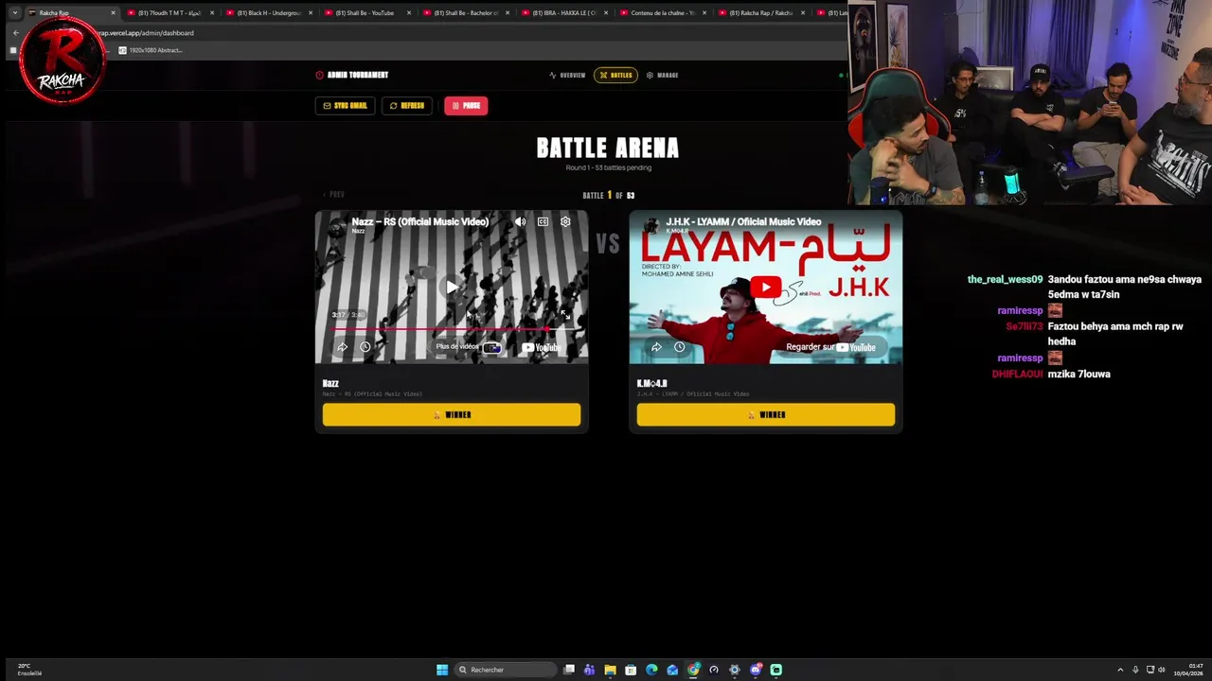Seek on the Nazz video progress bar
Image resolution: width=1212 pixels, height=681 pixels.
[x=452, y=329]
